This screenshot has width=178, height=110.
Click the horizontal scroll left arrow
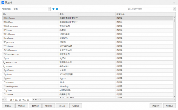pyautogui.click(x=41, y=100)
